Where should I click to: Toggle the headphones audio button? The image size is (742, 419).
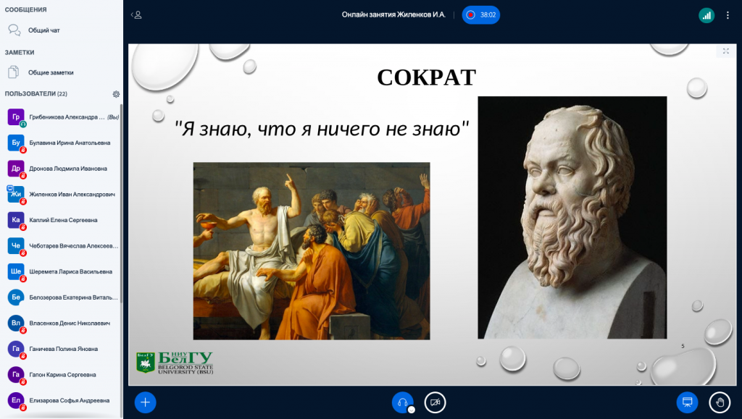pyautogui.click(x=403, y=402)
